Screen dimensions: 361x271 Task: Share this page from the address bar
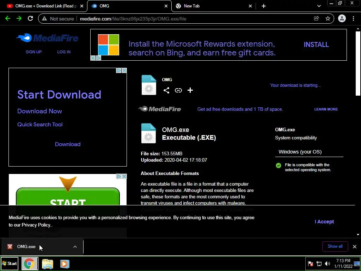[x=316, y=19]
